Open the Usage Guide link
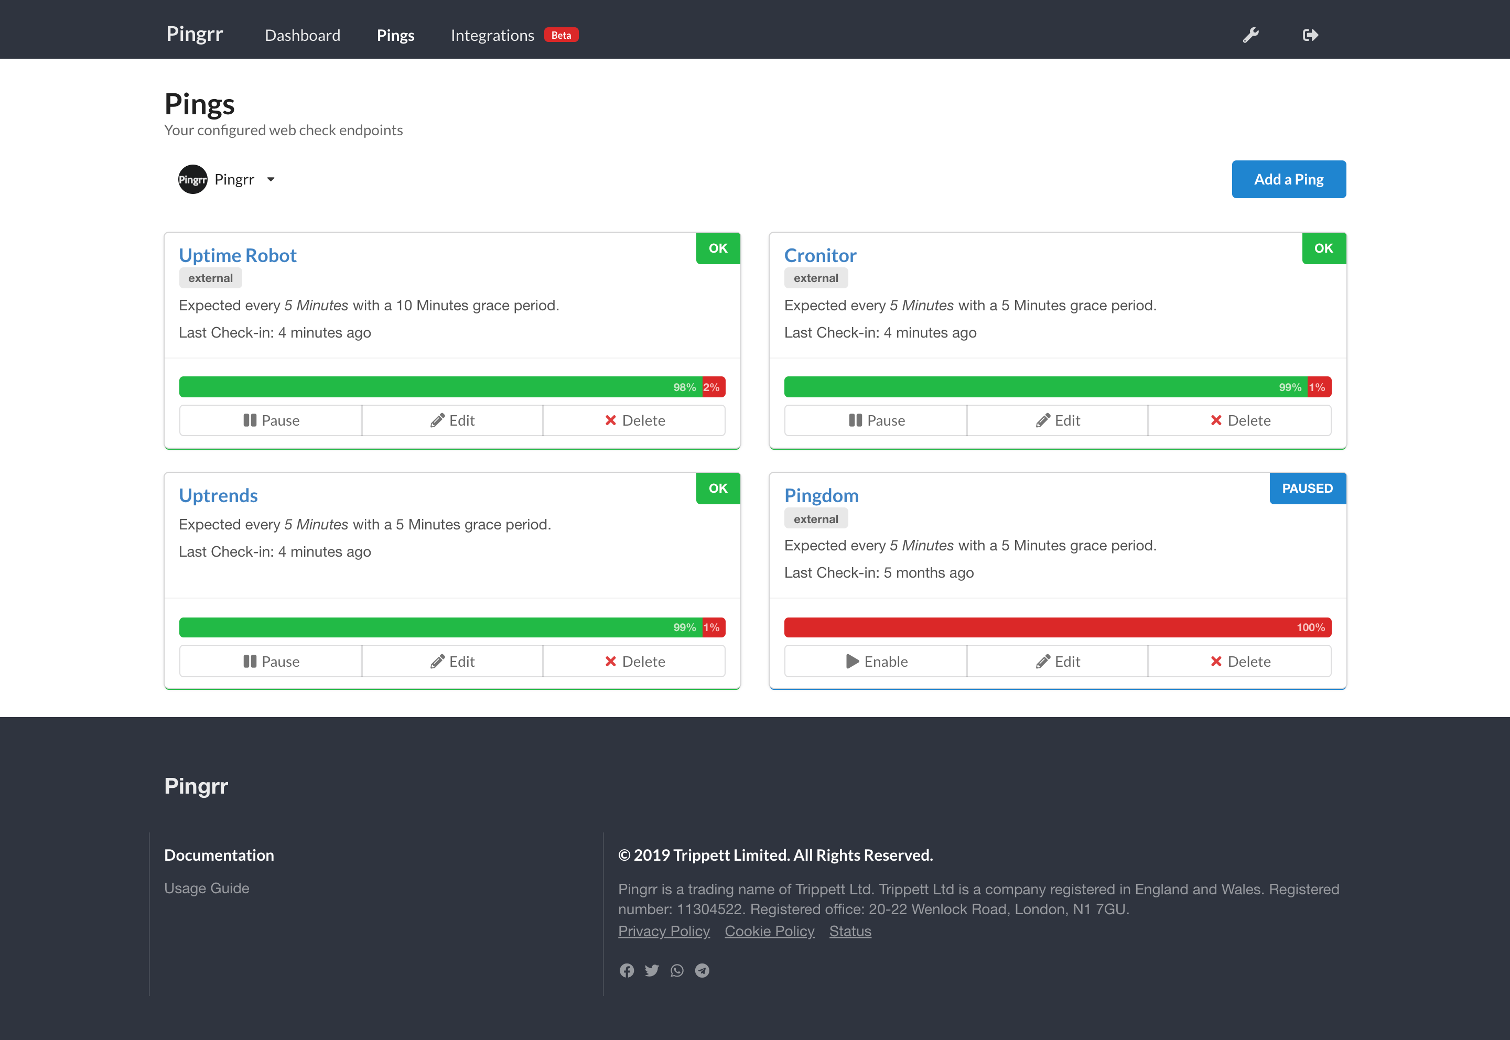The width and height of the screenshot is (1510, 1040). pyautogui.click(x=207, y=888)
